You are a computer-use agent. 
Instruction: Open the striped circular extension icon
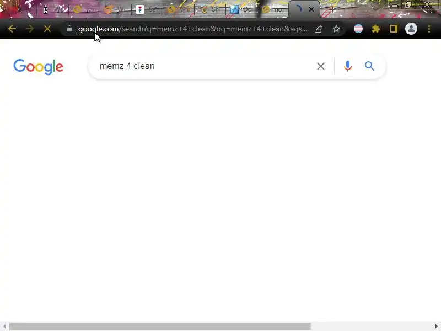(358, 29)
